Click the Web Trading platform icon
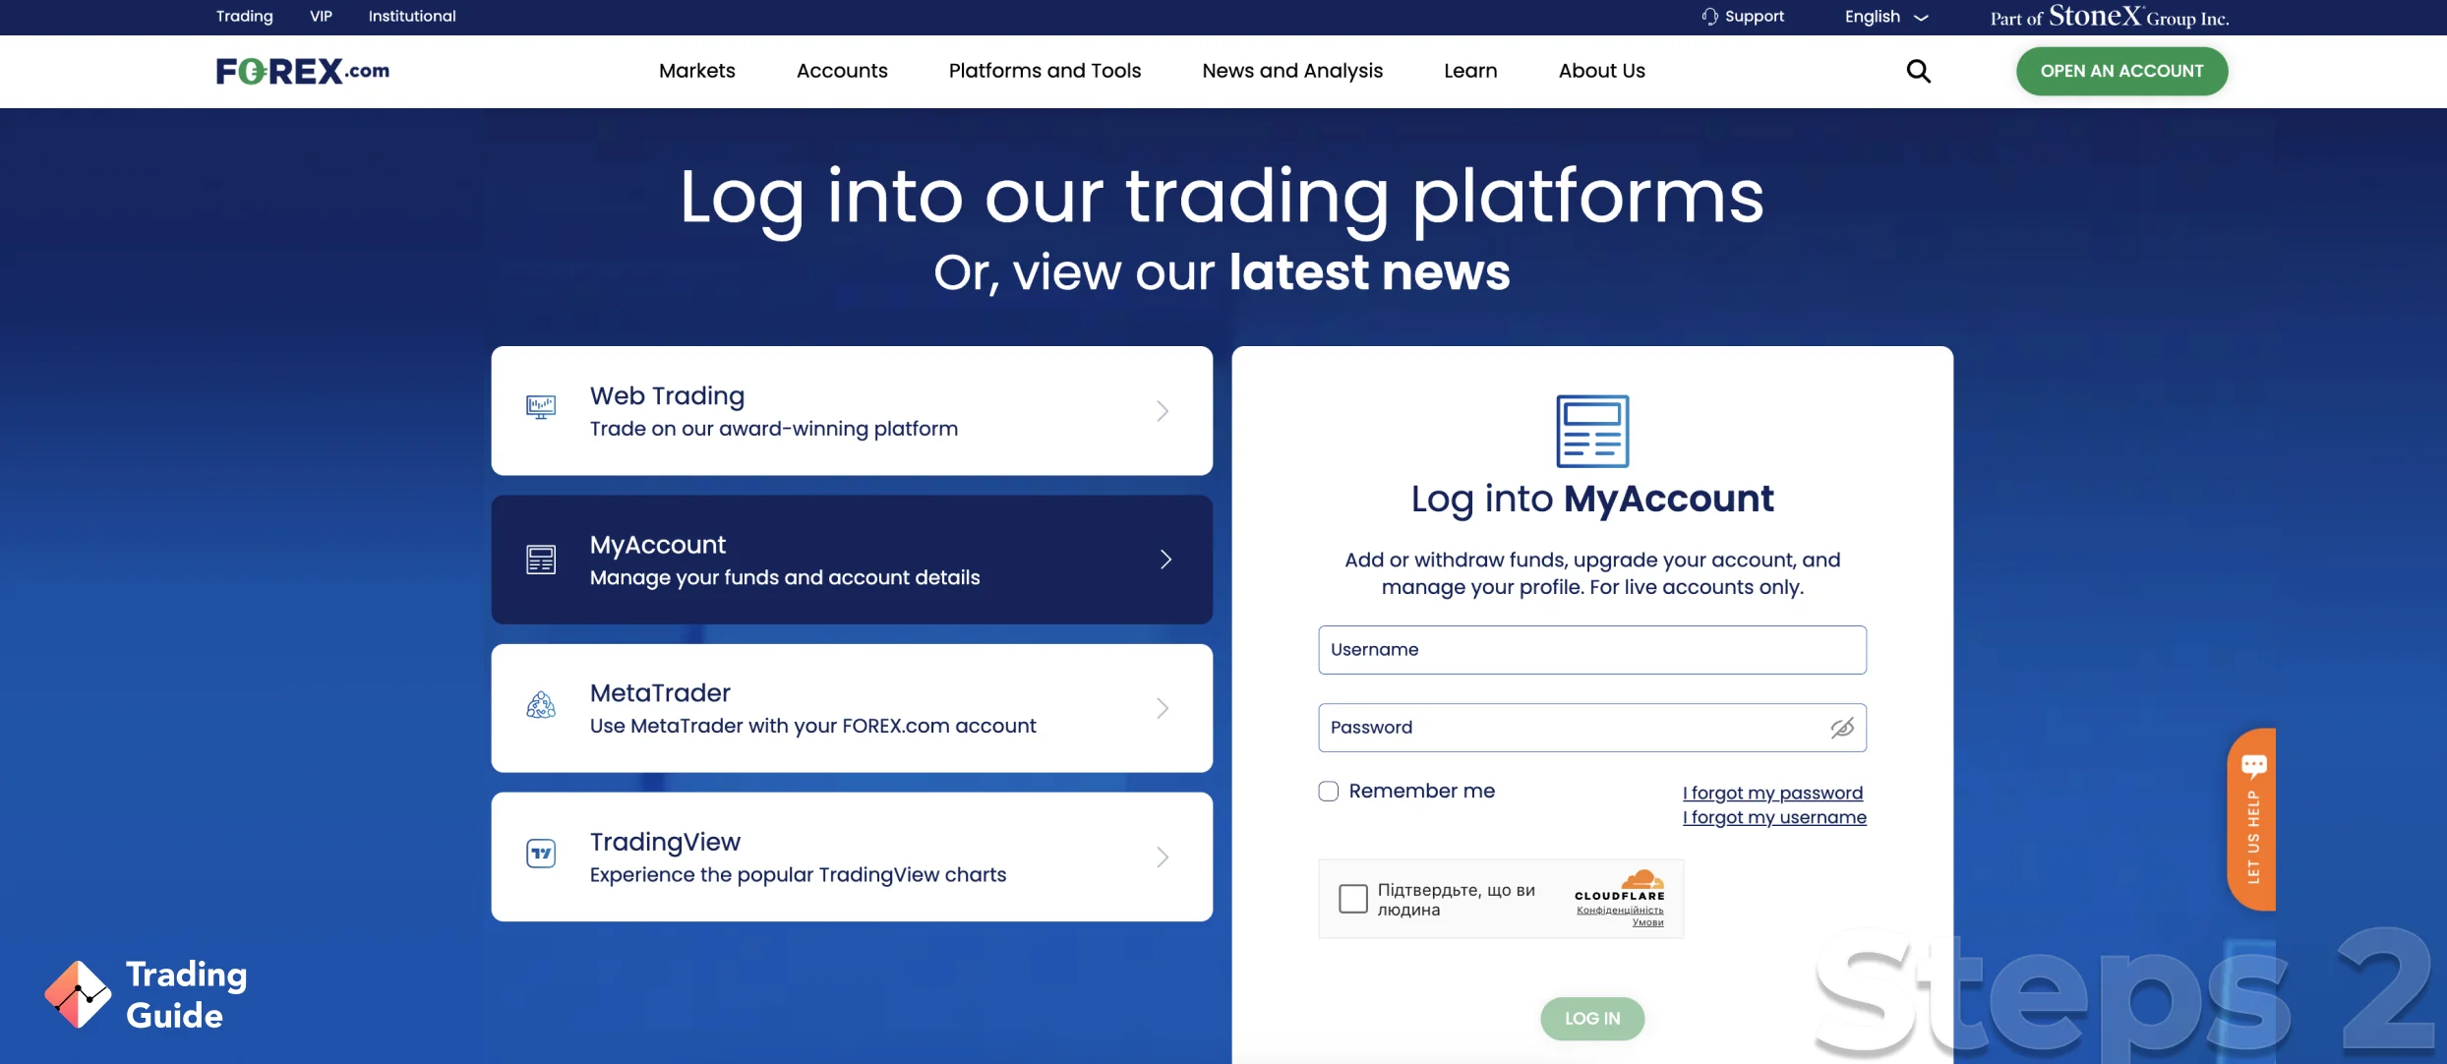Image resolution: width=2447 pixels, height=1064 pixels. tap(542, 410)
